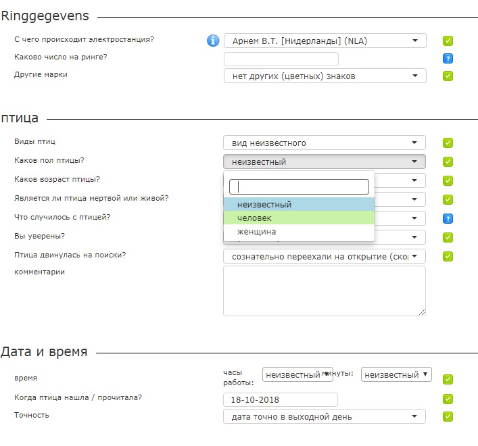Click green check icon beside 'Вы уверены?'
Viewport: 478px width, 446px height.
click(x=448, y=237)
